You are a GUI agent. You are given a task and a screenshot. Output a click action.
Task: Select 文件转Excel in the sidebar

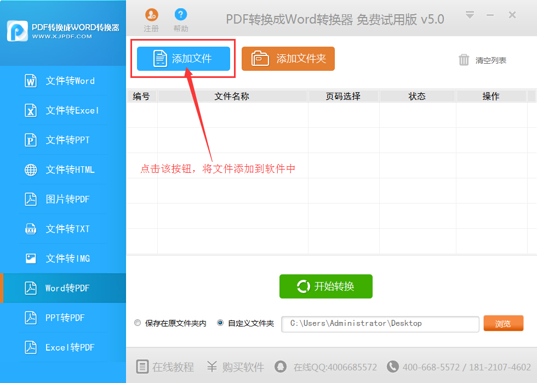point(63,110)
